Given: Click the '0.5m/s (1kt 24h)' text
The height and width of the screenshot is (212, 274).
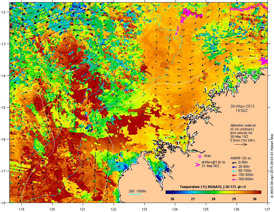Looking at the screenshot, I should pyautogui.click(x=243, y=140).
